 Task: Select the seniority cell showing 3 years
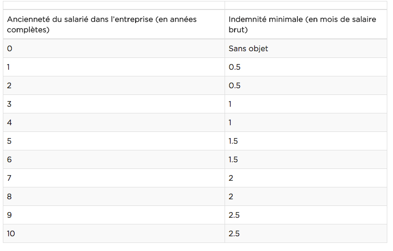coord(10,104)
